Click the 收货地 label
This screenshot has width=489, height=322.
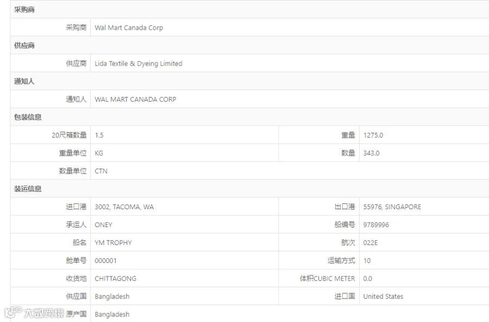76,279
